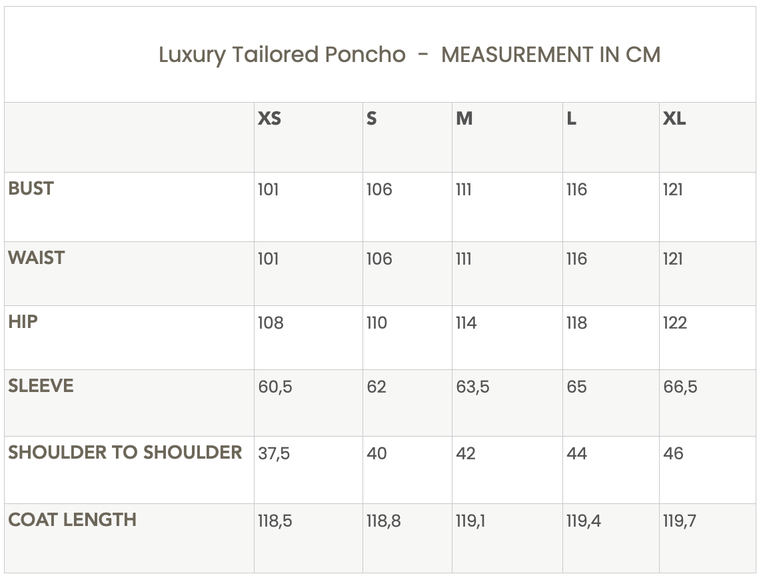Screen dimensions: 761x576
Task: Select the SLEEVE row label
Action: tap(41, 386)
